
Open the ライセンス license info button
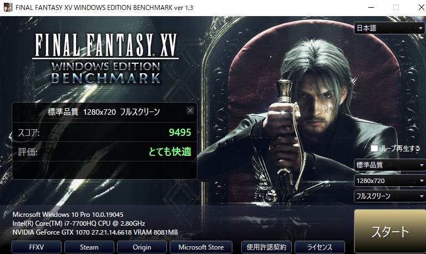319,247
